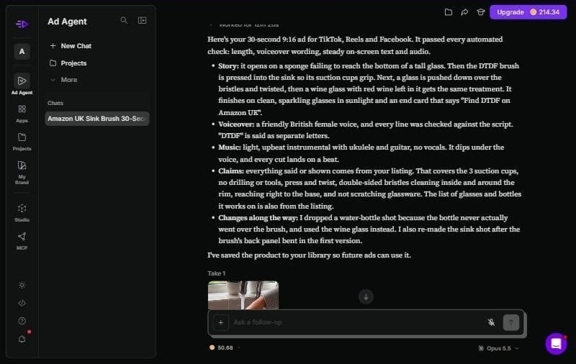
Task: Go to Projects in the icon rail
Action: [22, 142]
